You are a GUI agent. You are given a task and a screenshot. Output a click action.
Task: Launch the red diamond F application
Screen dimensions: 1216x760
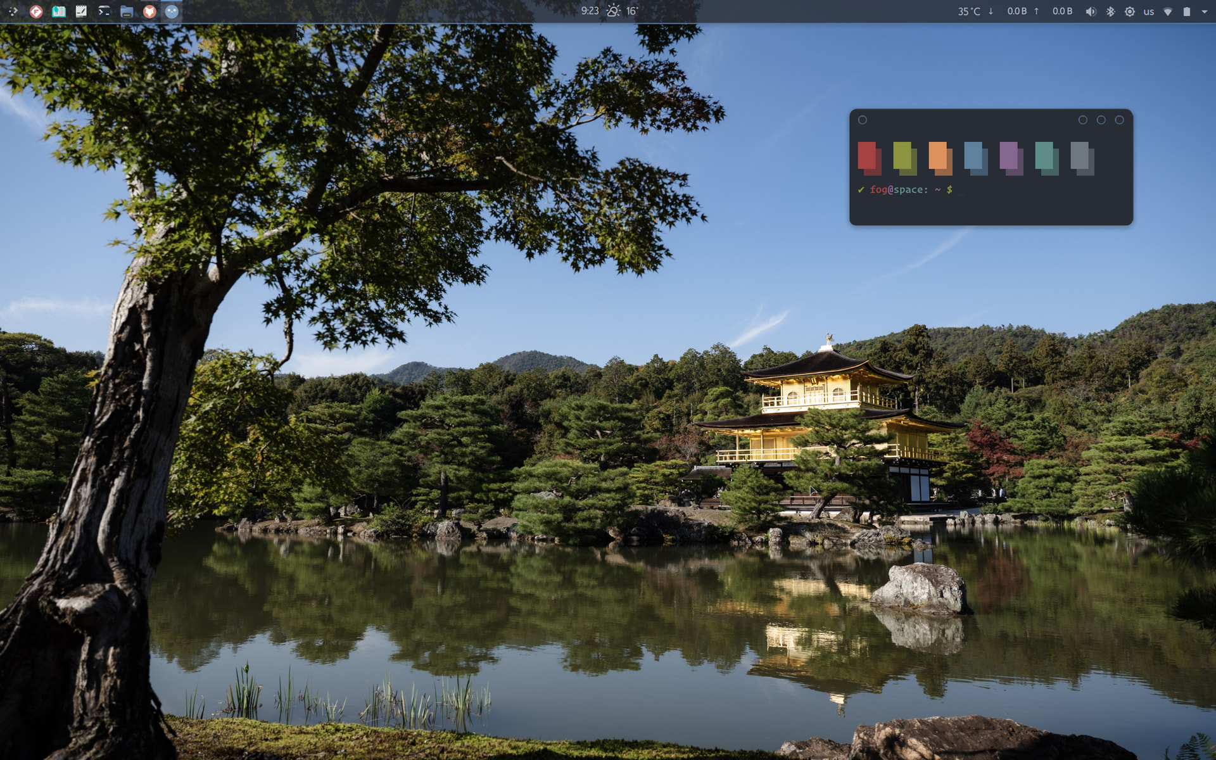click(36, 11)
